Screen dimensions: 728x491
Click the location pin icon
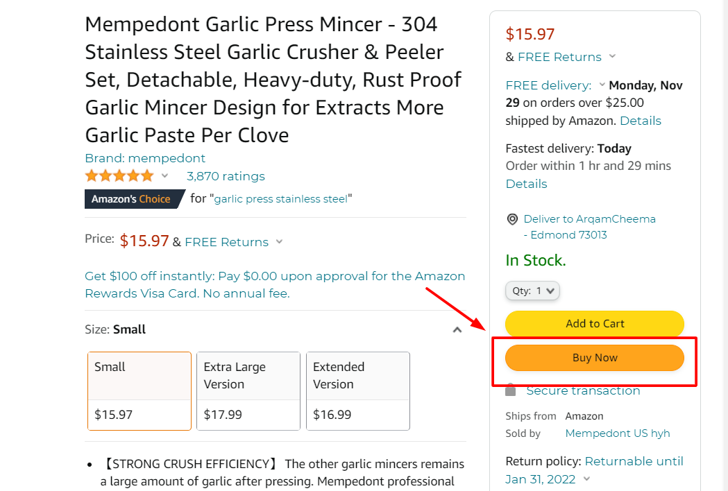click(x=512, y=220)
